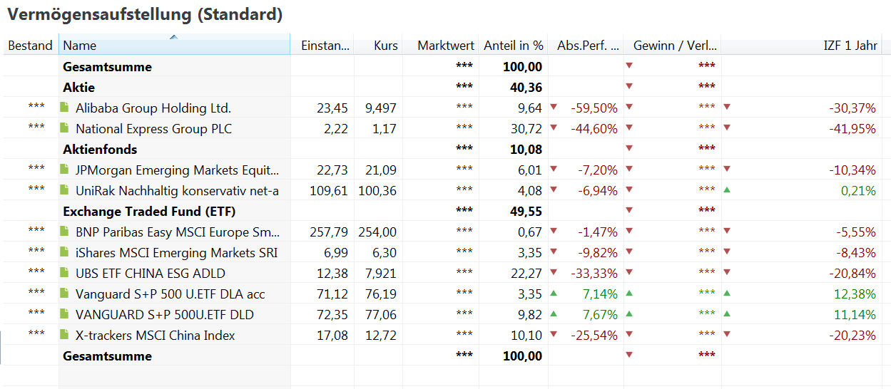
Task: Click red down arrow beside Alibaba -59,50%
Action: (554, 108)
